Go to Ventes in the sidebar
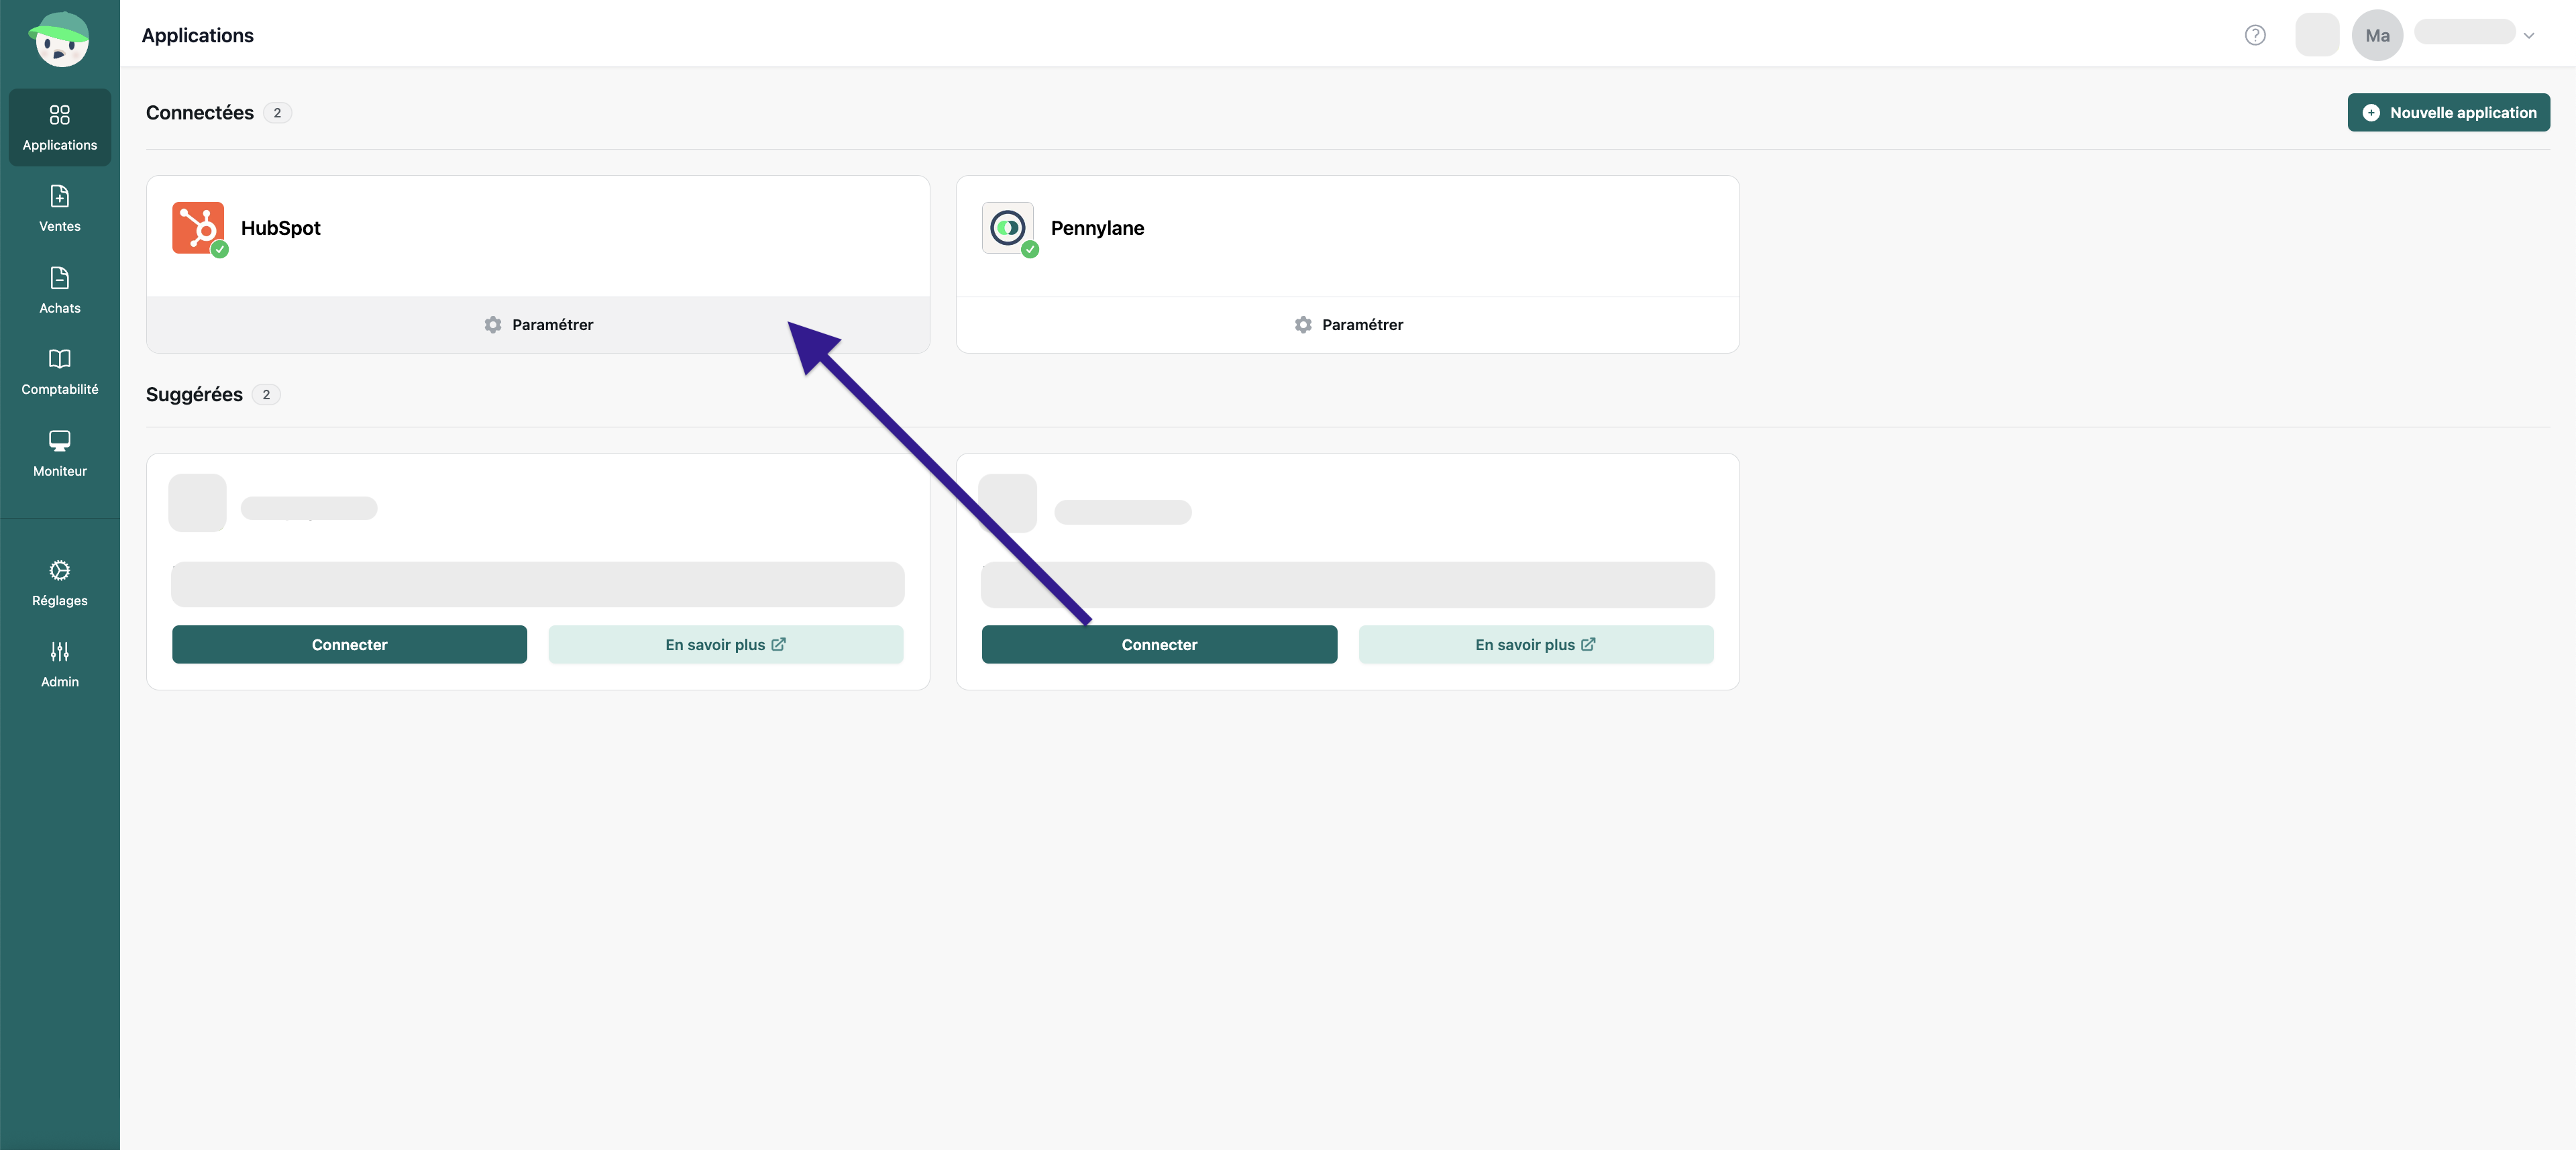Viewport: 2576px width, 1150px height. click(x=60, y=208)
